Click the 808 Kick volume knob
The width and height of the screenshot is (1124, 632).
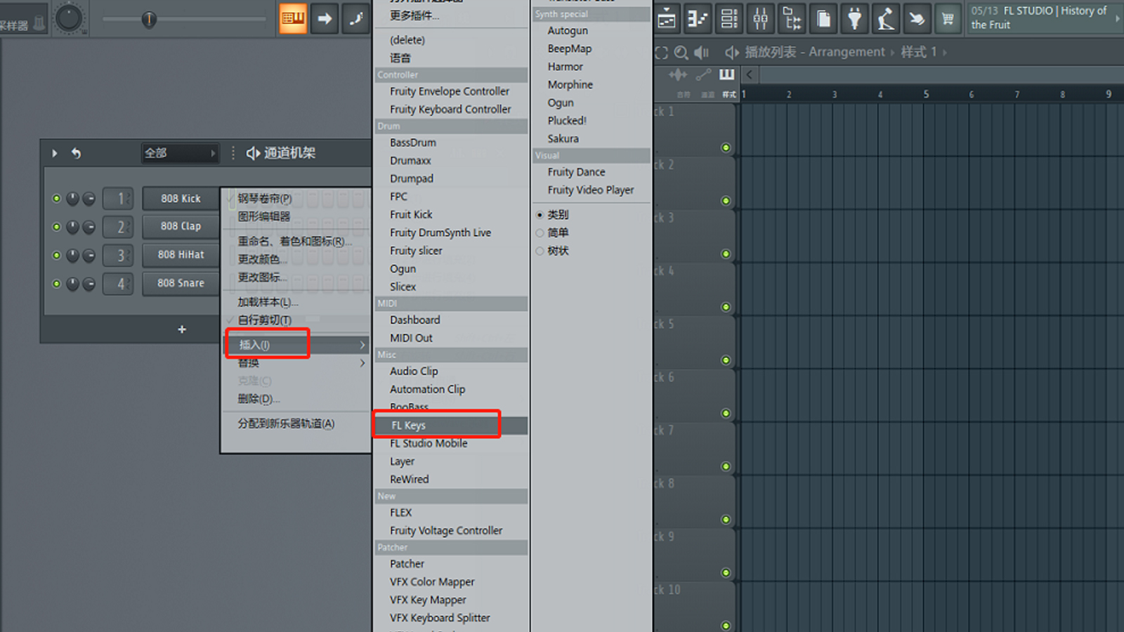89,199
